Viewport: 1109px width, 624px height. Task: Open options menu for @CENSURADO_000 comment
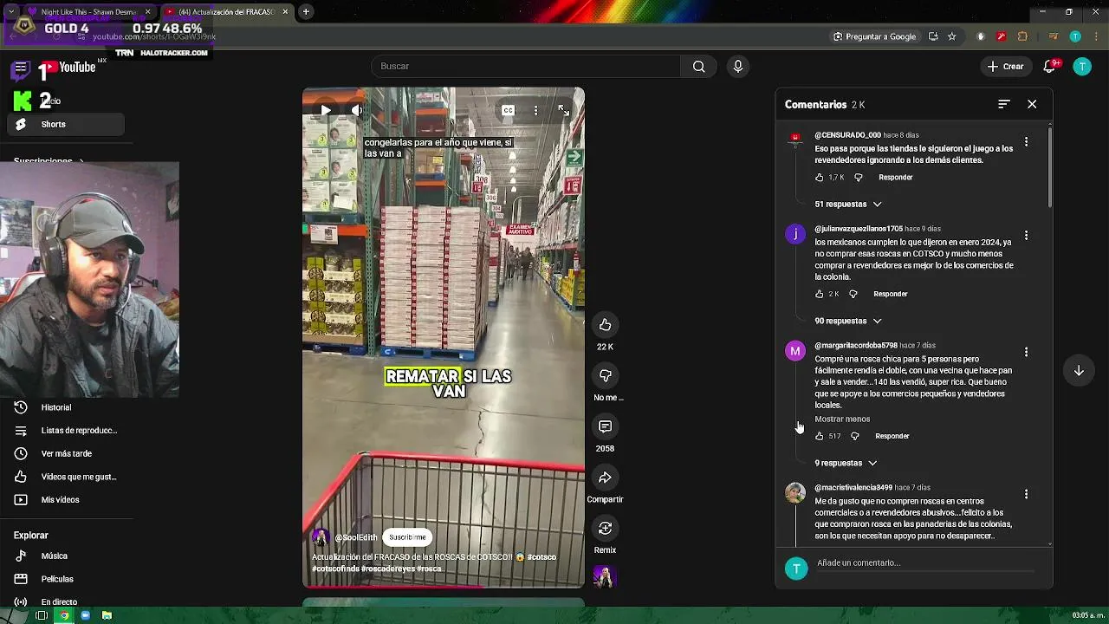click(1026, 141)
